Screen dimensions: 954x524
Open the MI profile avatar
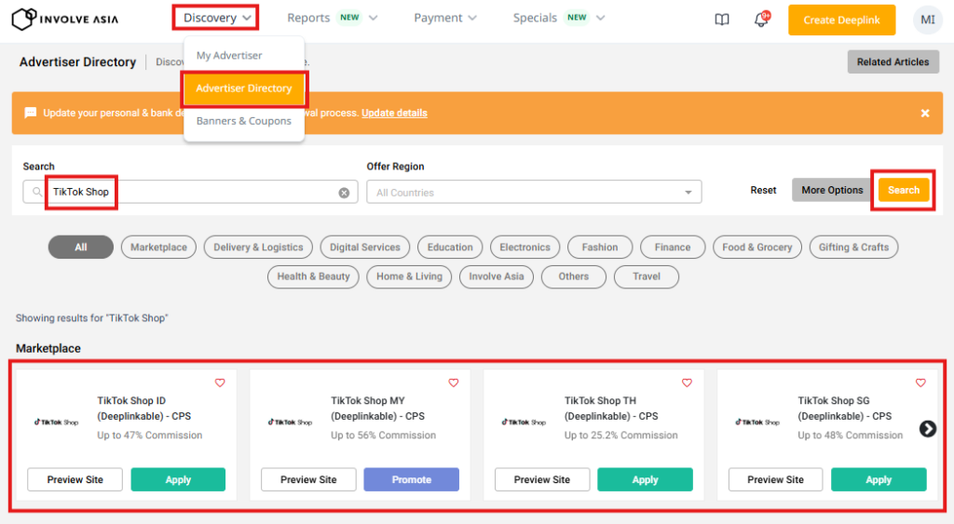tap(927, 20)
